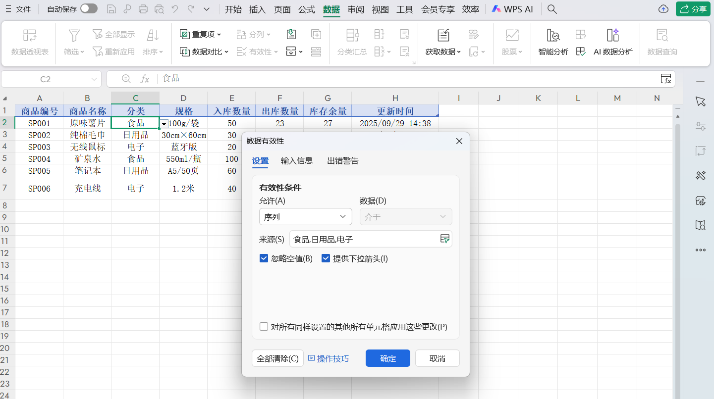Screen dimensions: 714x399
Task: Switch to 出错警告 tab
Action: click(x=342, y=160)
